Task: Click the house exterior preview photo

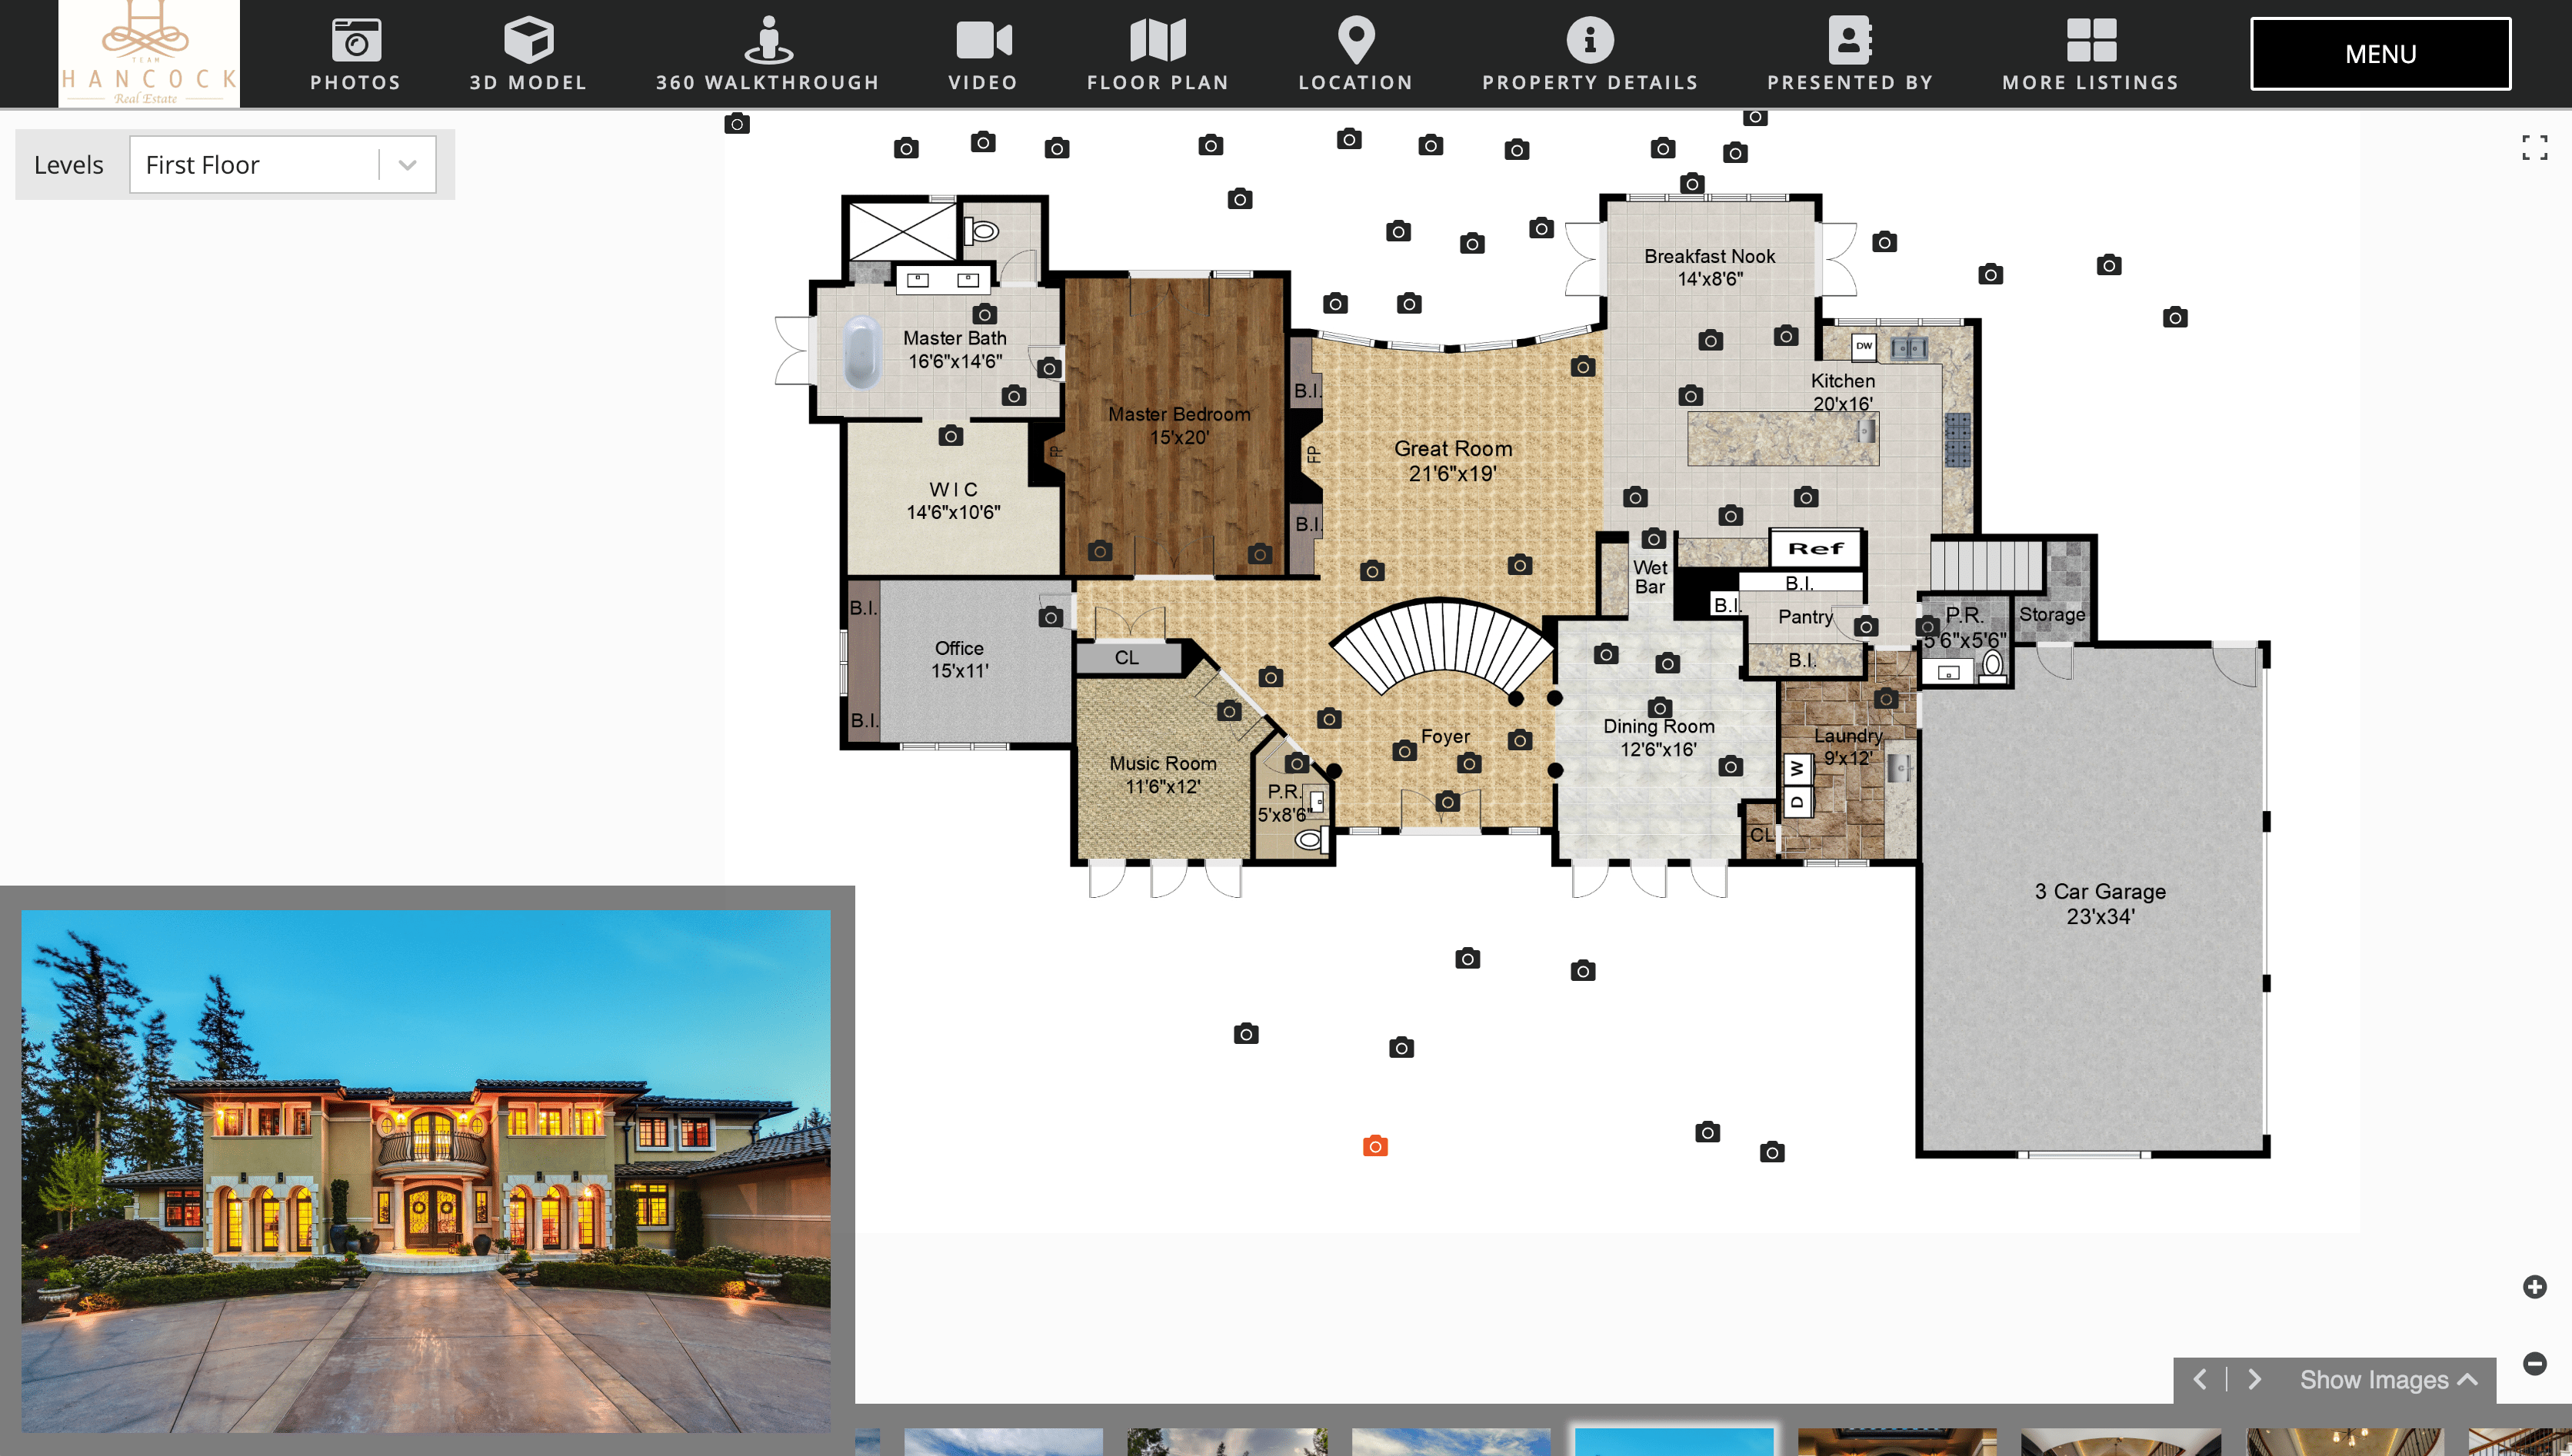Action: [x=425, y=1170]
